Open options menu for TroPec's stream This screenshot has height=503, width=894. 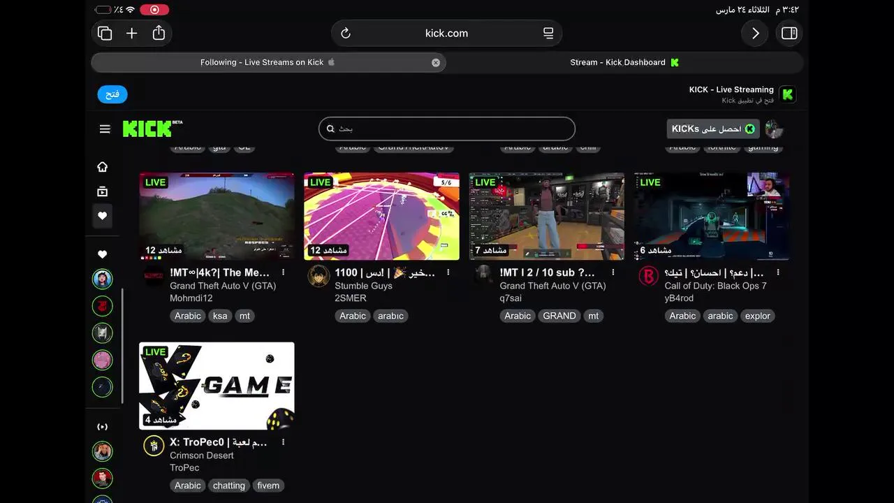283,442
